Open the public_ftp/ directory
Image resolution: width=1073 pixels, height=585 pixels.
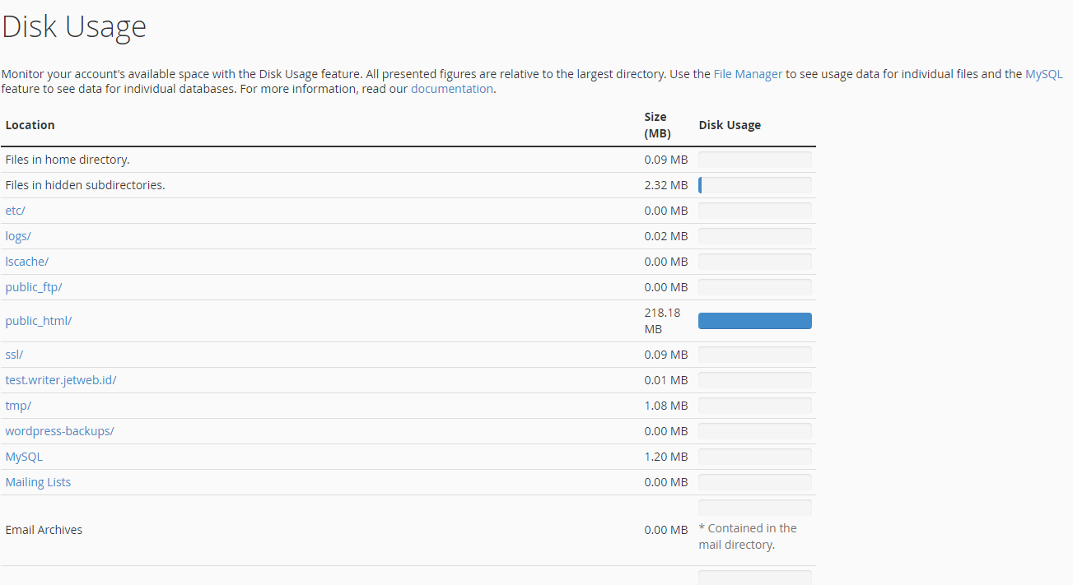pos(33,286)
